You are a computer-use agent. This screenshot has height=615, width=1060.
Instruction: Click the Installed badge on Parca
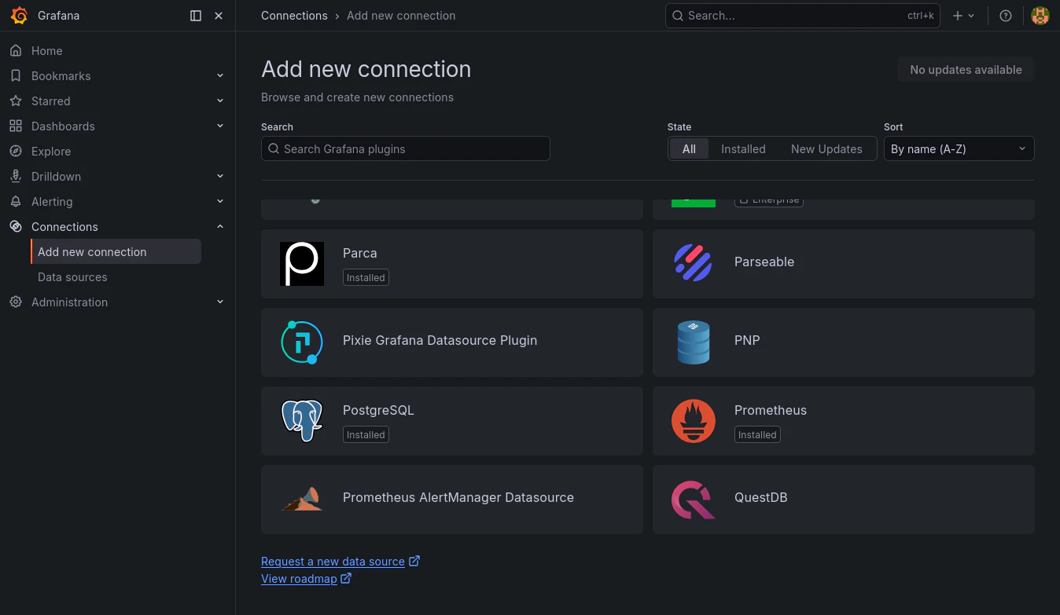(x=366, y=277)
